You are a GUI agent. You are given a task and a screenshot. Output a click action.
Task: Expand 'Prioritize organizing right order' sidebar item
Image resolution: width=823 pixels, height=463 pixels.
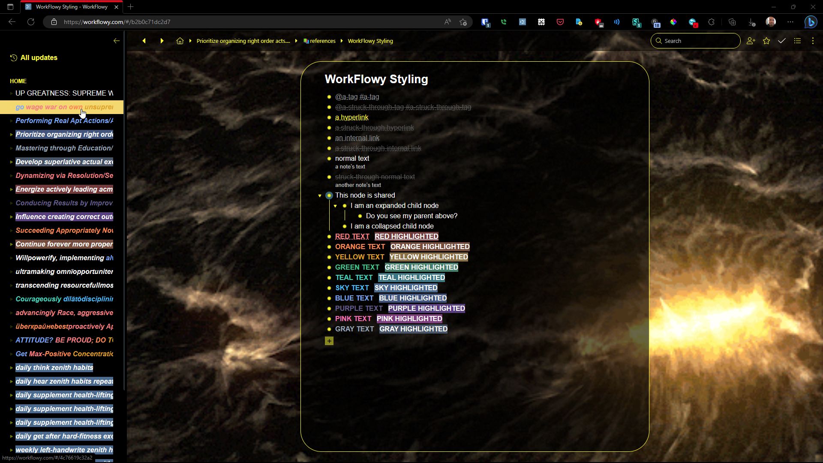pyautogui.click(x=11, y=134)
